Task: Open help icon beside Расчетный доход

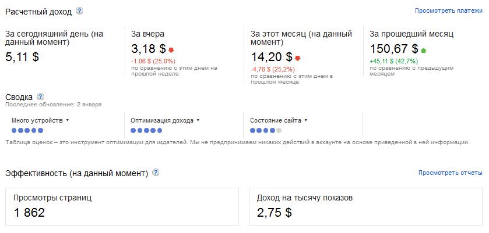Action: 79,11
